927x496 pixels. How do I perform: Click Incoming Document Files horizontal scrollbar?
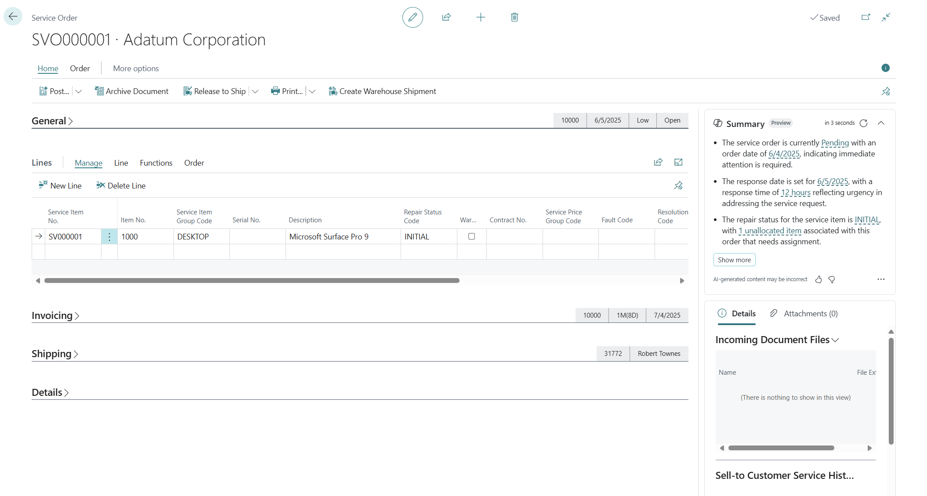click(781, 448)
